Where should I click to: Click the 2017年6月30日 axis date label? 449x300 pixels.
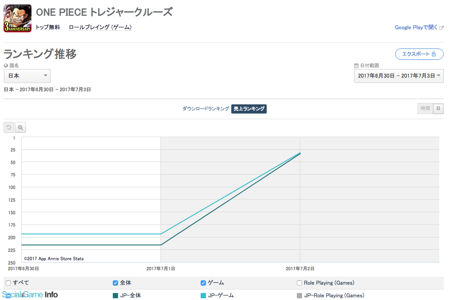pos(24,269)
